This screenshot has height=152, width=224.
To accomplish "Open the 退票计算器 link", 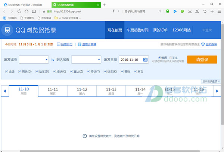I will click(89, 44).
